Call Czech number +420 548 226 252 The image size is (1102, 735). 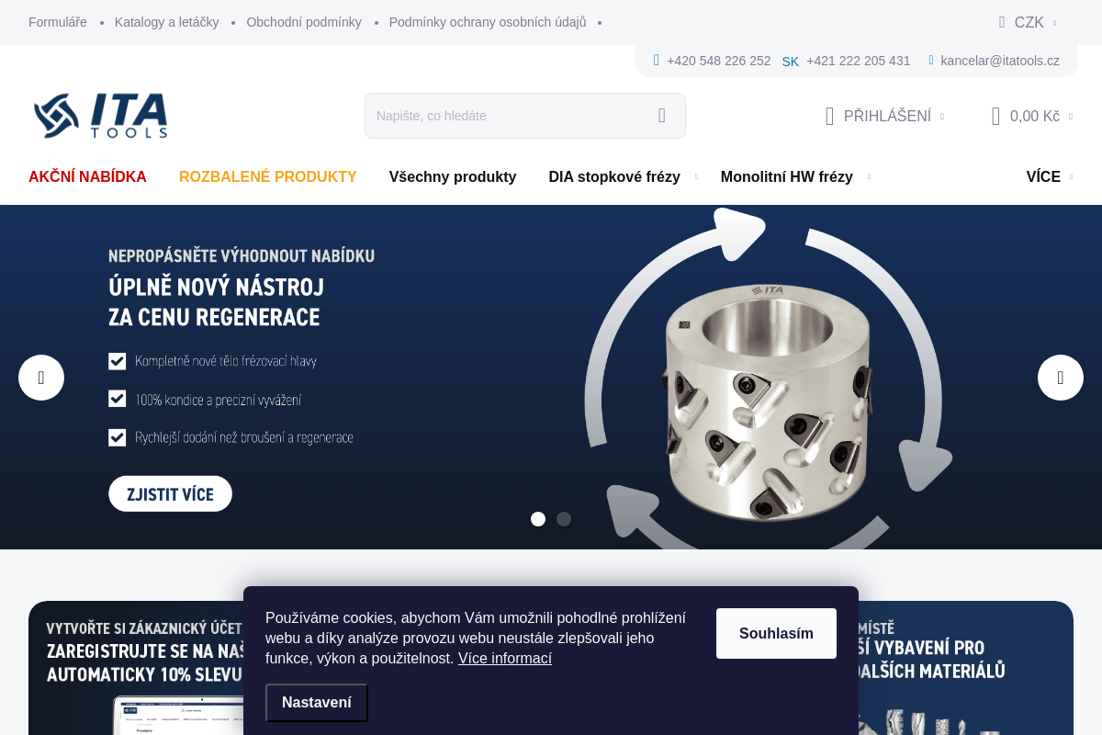pyautogui.click(x=719, y=61)
